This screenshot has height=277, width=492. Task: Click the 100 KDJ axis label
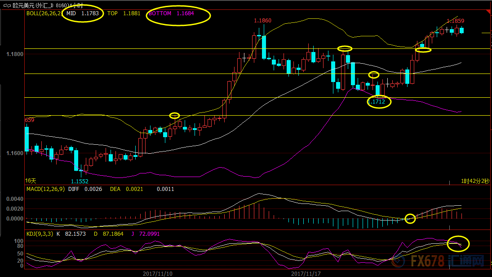pyautogui.click(x=19, y=241)
